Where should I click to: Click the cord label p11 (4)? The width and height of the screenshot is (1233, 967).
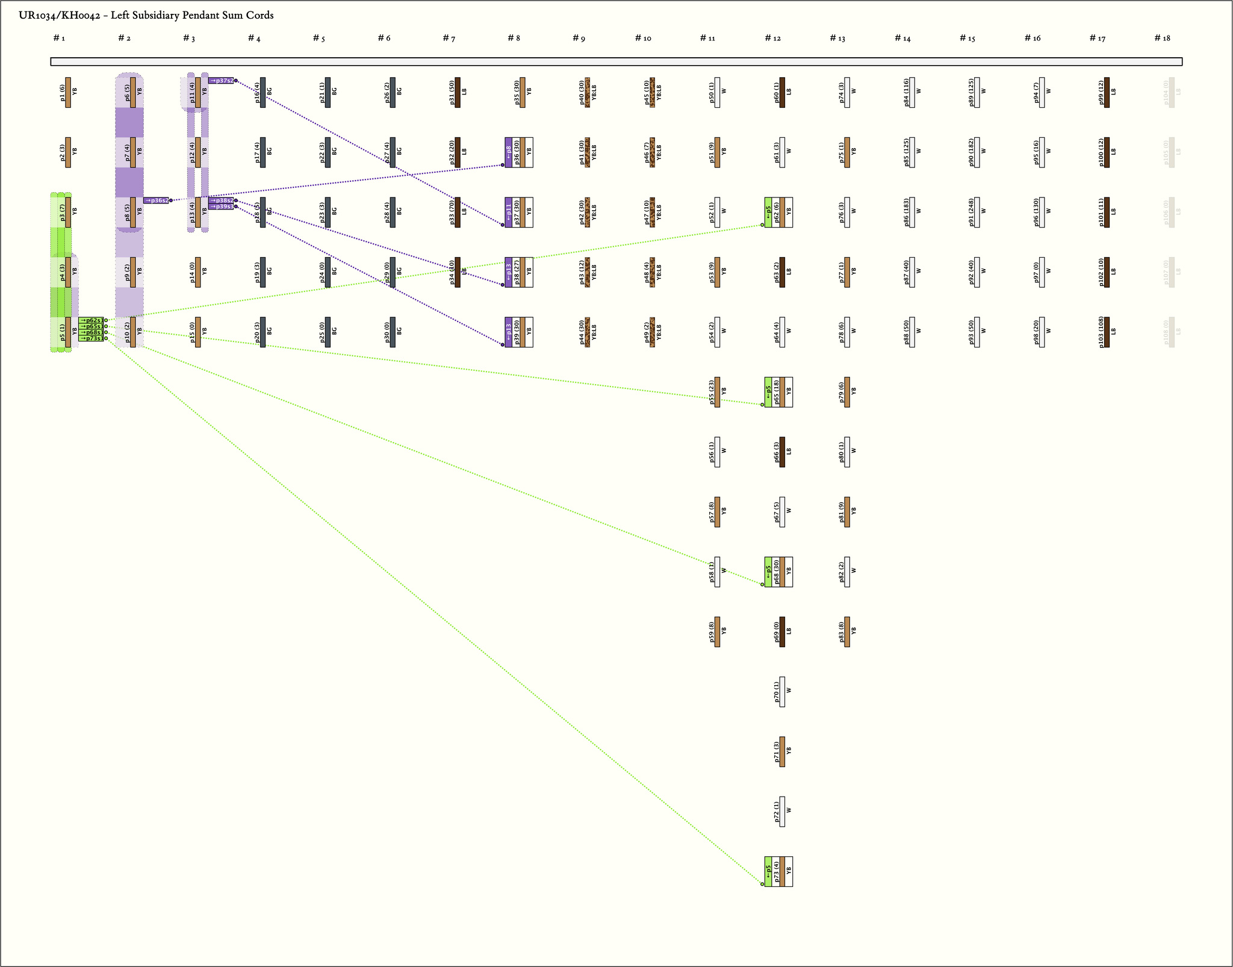pyautogui.click(x=192, y=93)
